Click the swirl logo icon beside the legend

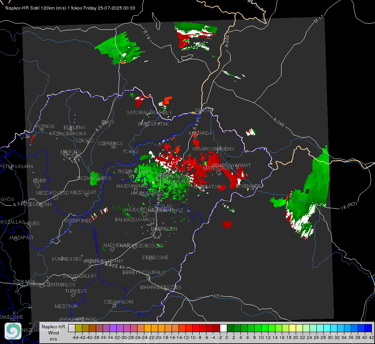coord(13,331)
